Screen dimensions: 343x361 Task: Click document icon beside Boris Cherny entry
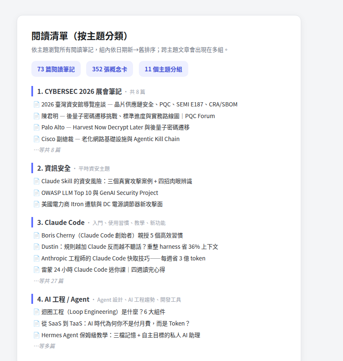(36, 235)
